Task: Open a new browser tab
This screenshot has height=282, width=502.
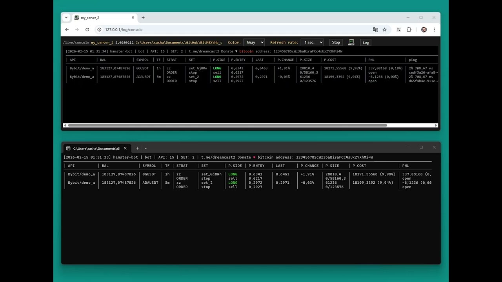Action: [143, 18]
